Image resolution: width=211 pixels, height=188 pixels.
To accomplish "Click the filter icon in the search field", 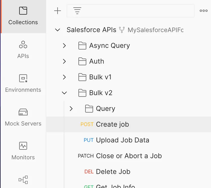I will pyautogui.click(x=77, y=11).
